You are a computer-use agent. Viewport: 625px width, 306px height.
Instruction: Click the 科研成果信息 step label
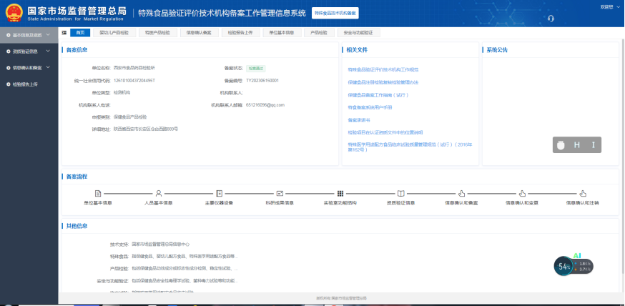280,203
